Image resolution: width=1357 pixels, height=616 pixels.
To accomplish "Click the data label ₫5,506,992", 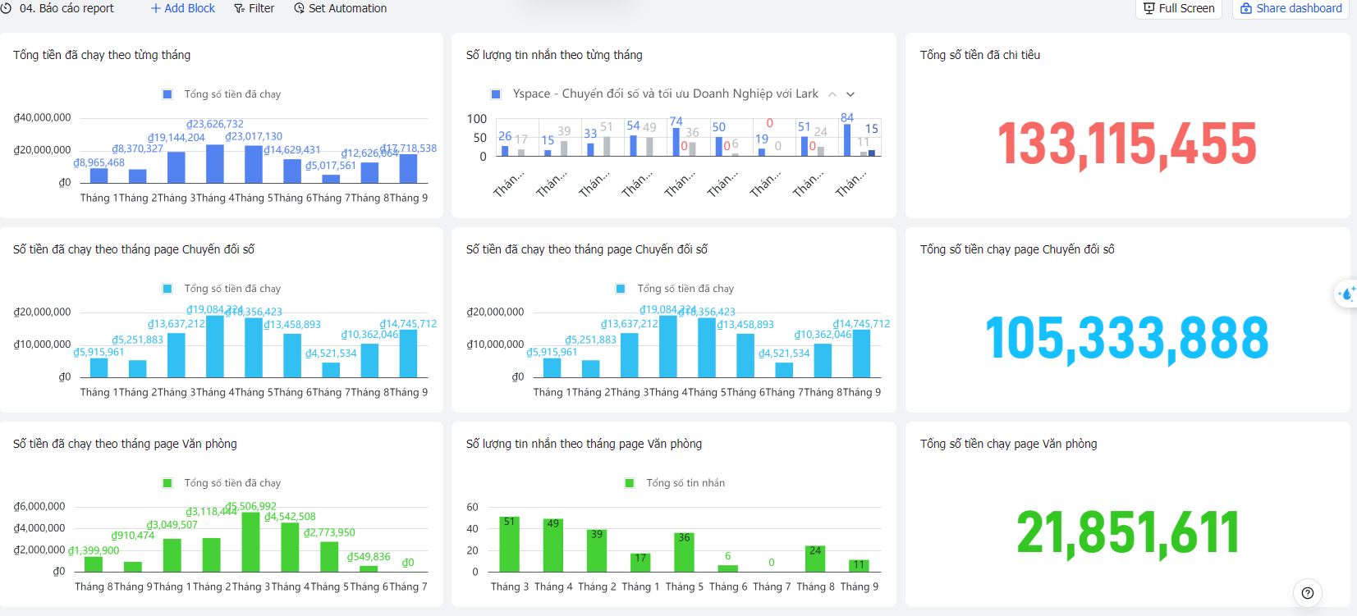I will pyautogui.click(x=251, y=506).
